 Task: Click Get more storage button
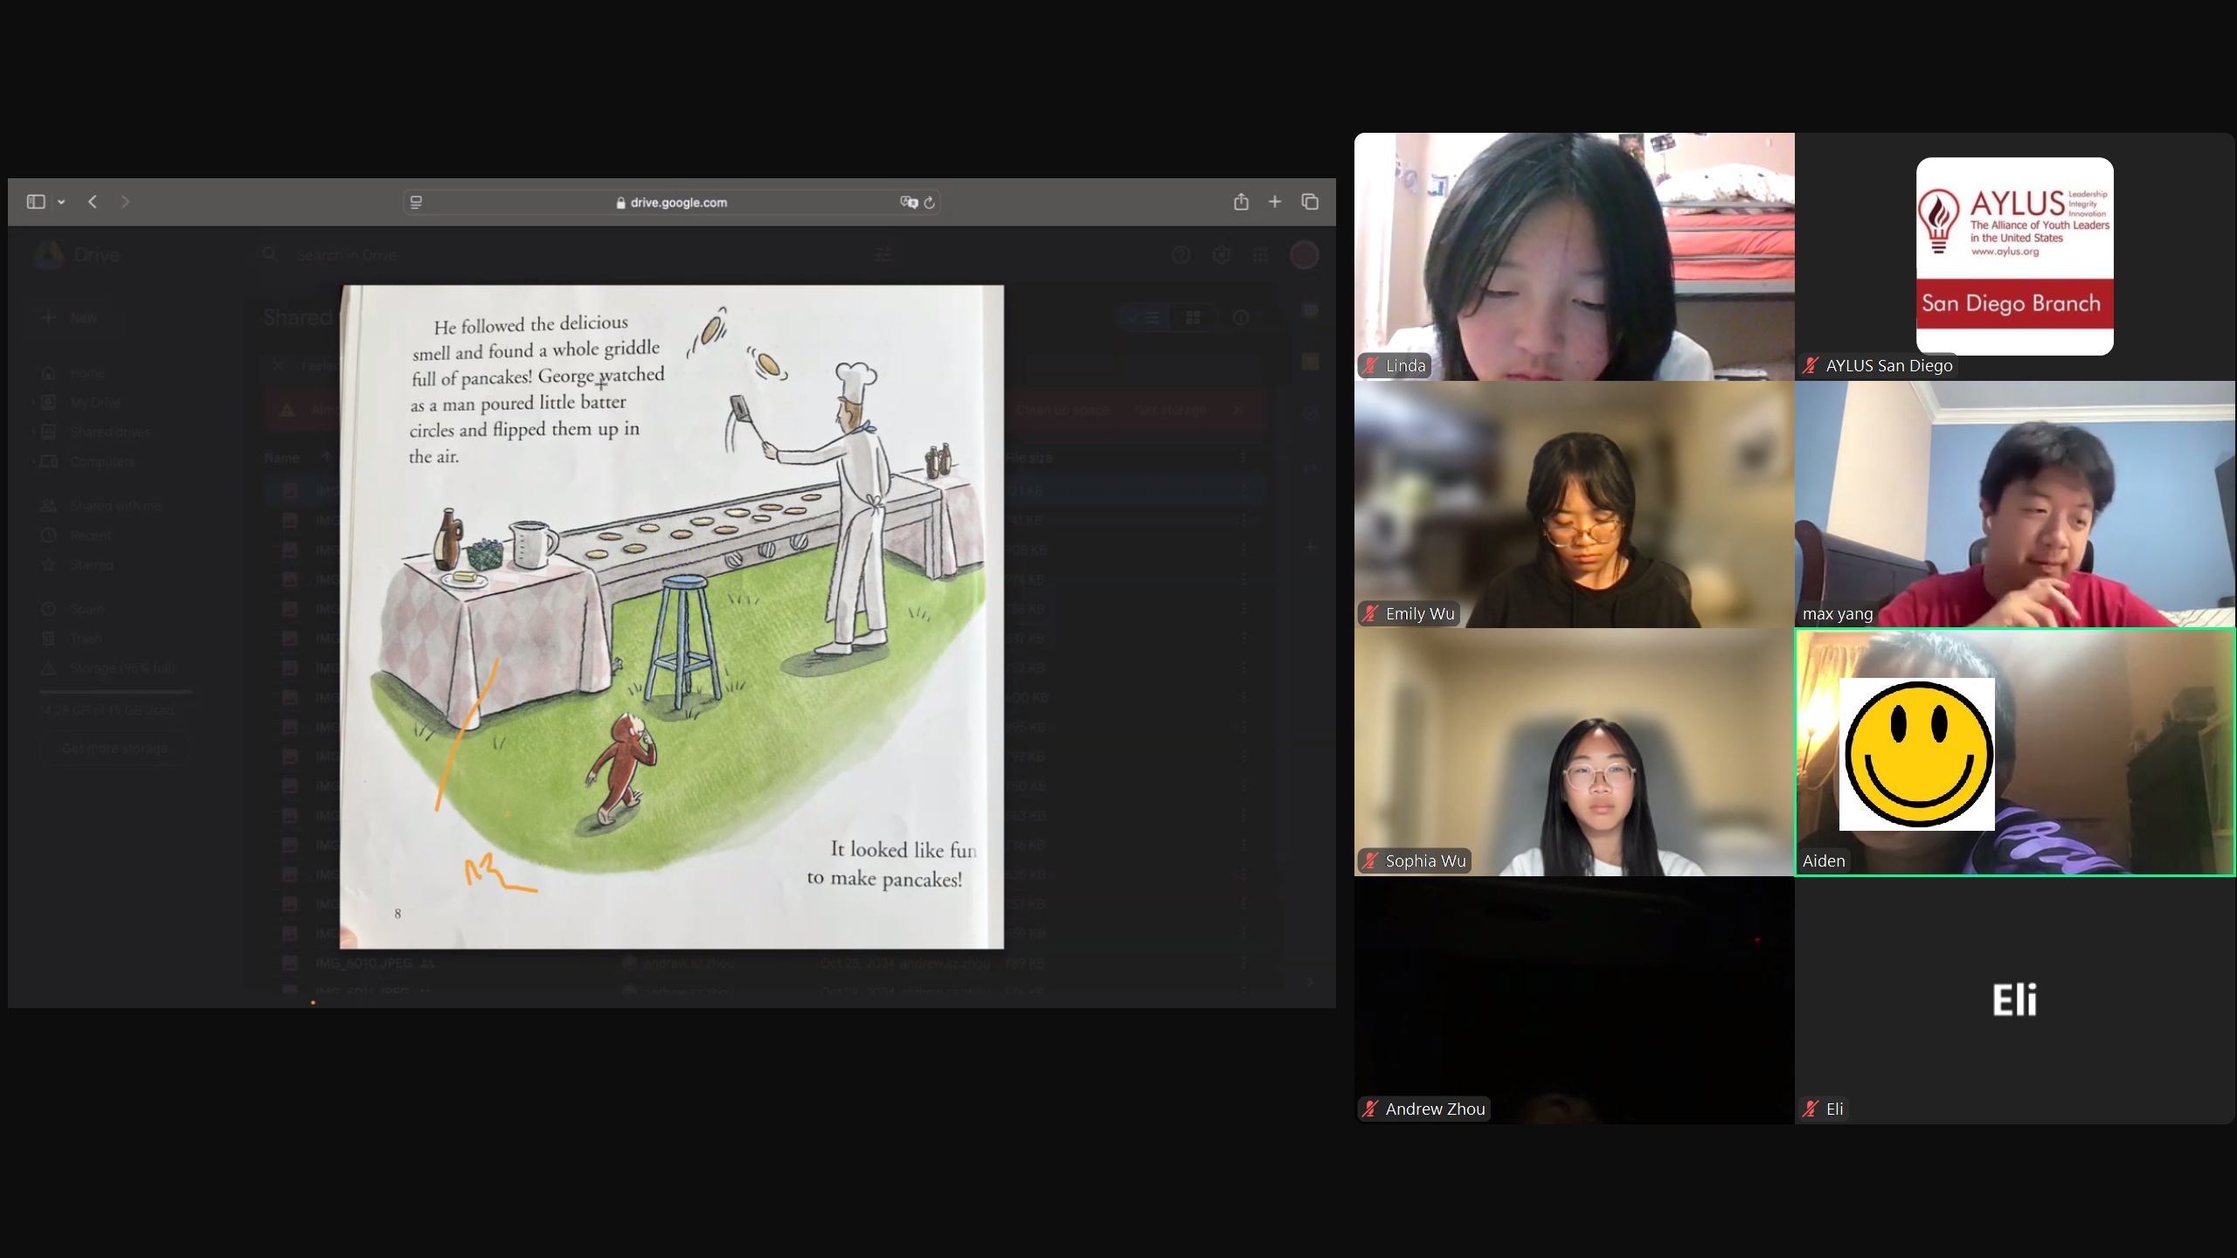114,749
